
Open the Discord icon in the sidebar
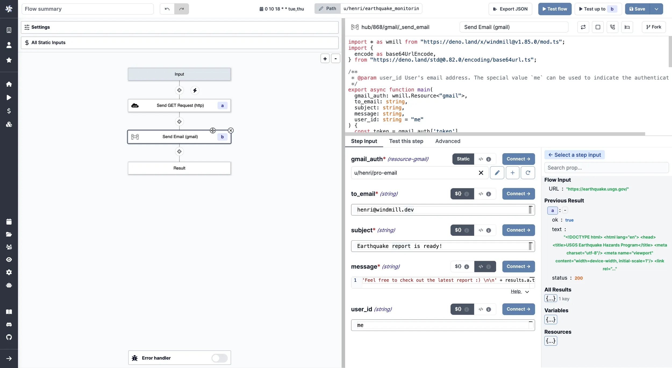9,324
